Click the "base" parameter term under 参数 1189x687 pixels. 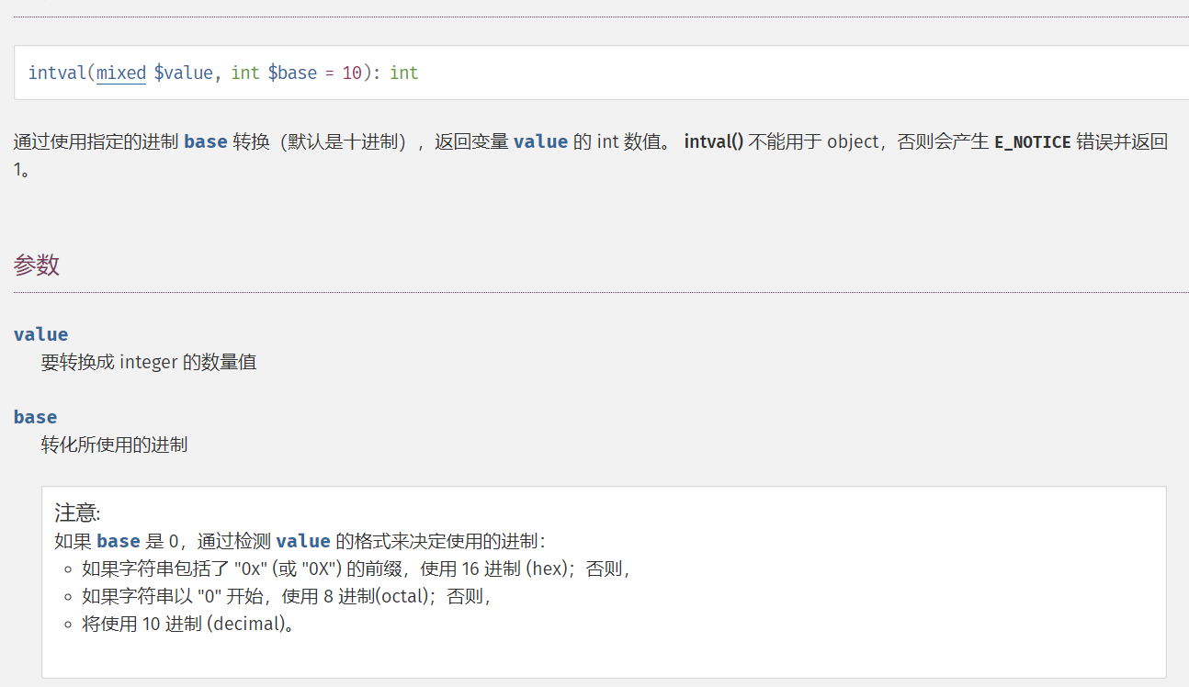(x=36, y=417)
